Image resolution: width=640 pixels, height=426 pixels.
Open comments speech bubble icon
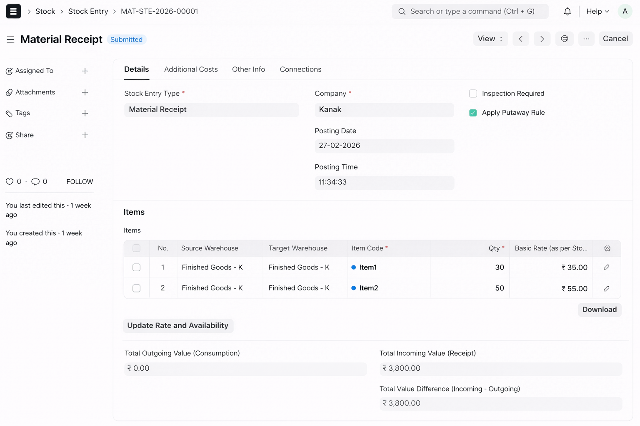tap(35, 181)
